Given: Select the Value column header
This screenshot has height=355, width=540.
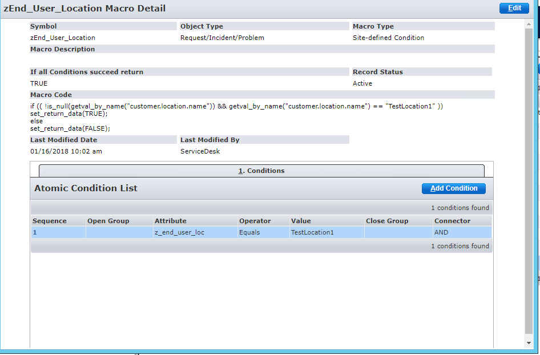Looking at the screenshot, I should 301,221.
